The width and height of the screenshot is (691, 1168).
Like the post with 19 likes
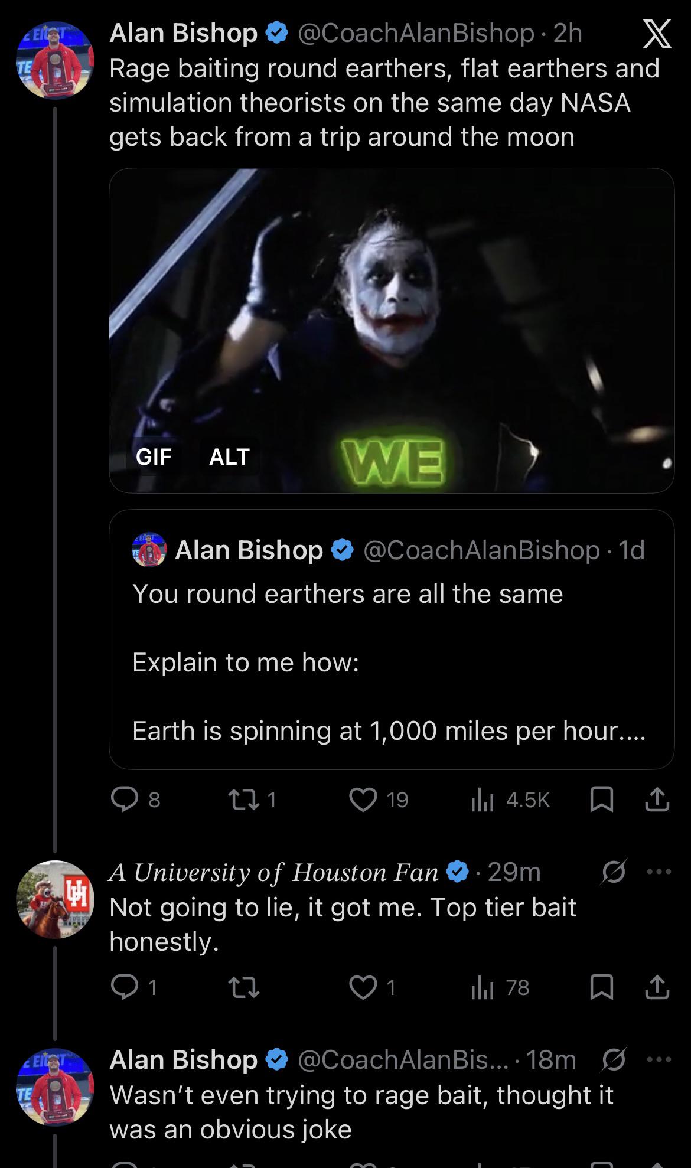(x=363, y=800)
